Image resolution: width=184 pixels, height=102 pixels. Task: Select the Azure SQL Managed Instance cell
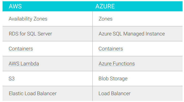(137, 34)
